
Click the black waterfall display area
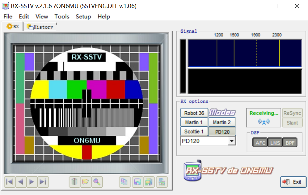click(x=245, y=82)
